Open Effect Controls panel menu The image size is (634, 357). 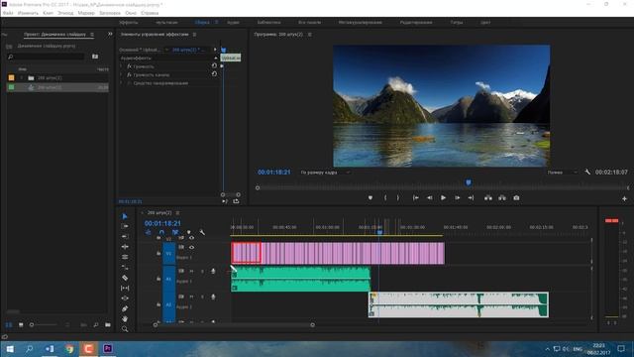194,35
